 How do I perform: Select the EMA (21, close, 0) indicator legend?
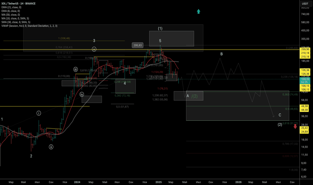point(11,7)
